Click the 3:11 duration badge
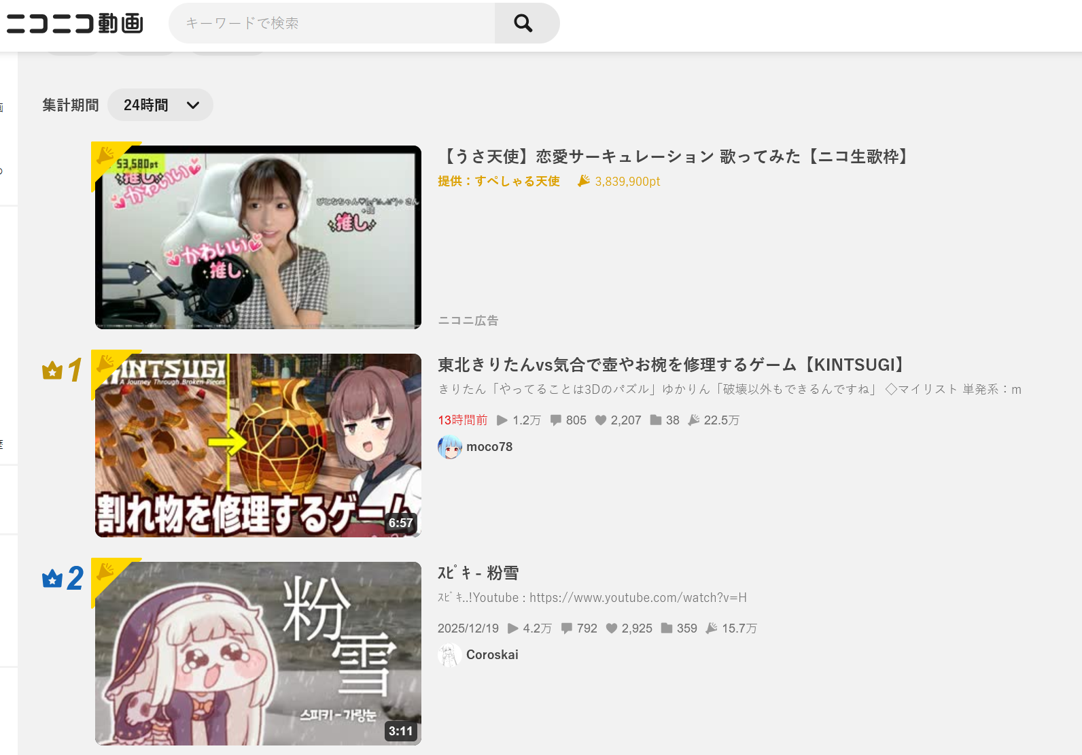 click(x=401, y=731)
